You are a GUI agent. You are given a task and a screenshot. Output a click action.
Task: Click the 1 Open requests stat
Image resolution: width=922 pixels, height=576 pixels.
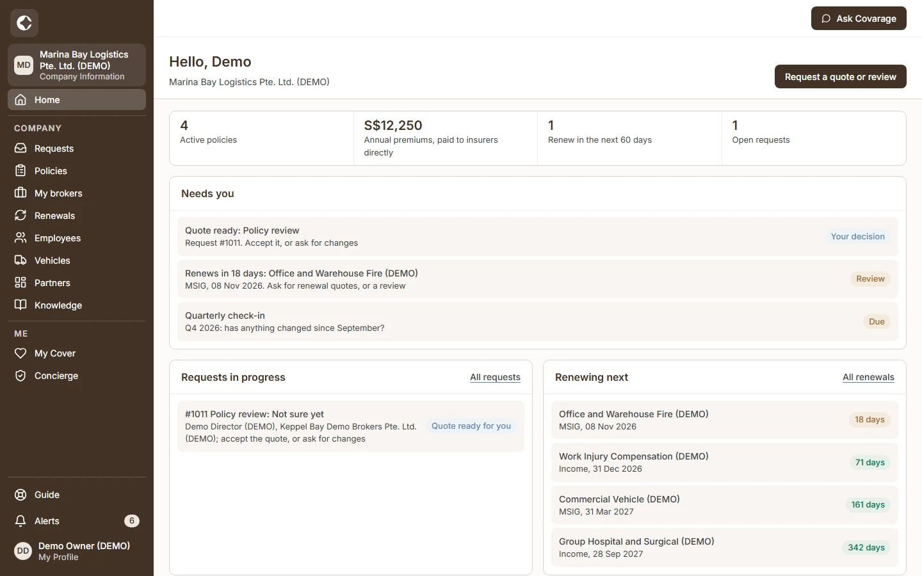point(814,138)
